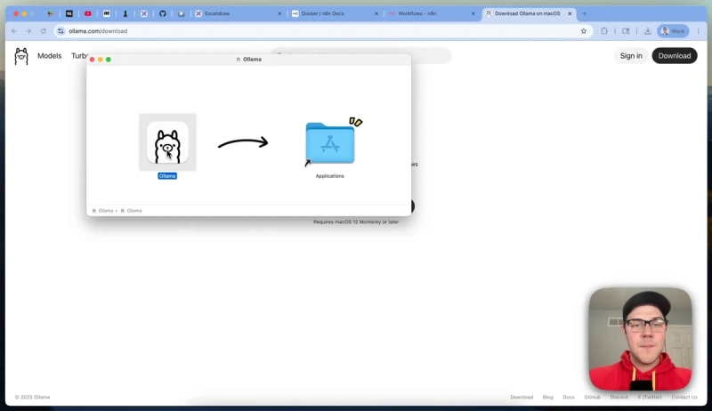Image resolution: width=712 pixels, height=411 pixels.
Task: Click the address bar showing ollama.com/download
Action: point(322,31)
